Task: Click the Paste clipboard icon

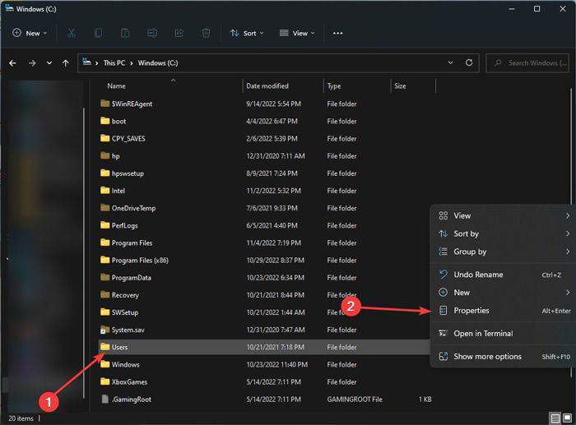Action: click(x=125, y=34)
